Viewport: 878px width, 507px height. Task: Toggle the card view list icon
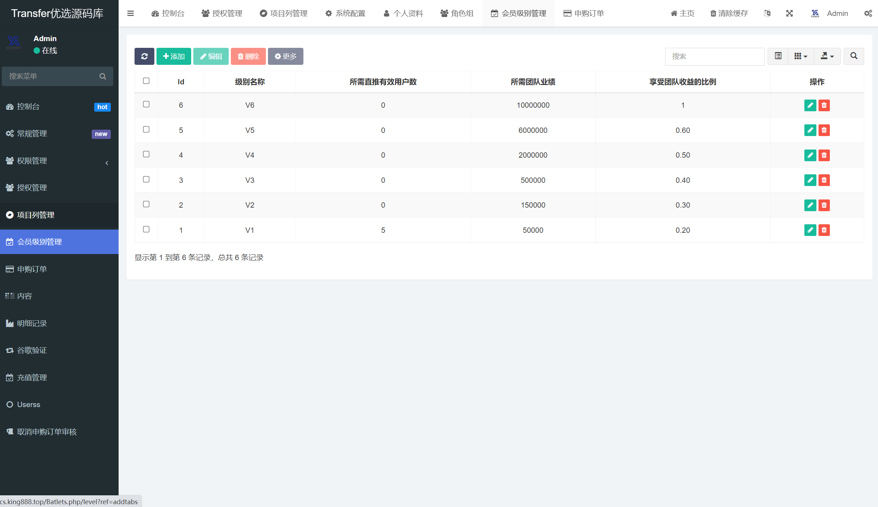coord(778,56)
